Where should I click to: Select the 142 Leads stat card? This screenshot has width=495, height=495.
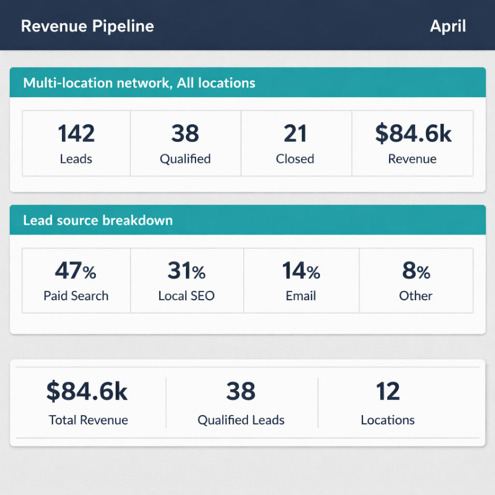tap(75, 143)
